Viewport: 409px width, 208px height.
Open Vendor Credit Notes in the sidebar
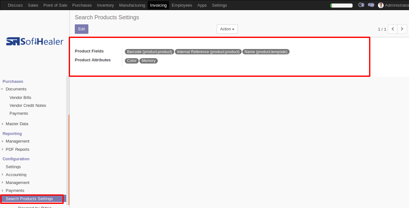coord(28,106)
